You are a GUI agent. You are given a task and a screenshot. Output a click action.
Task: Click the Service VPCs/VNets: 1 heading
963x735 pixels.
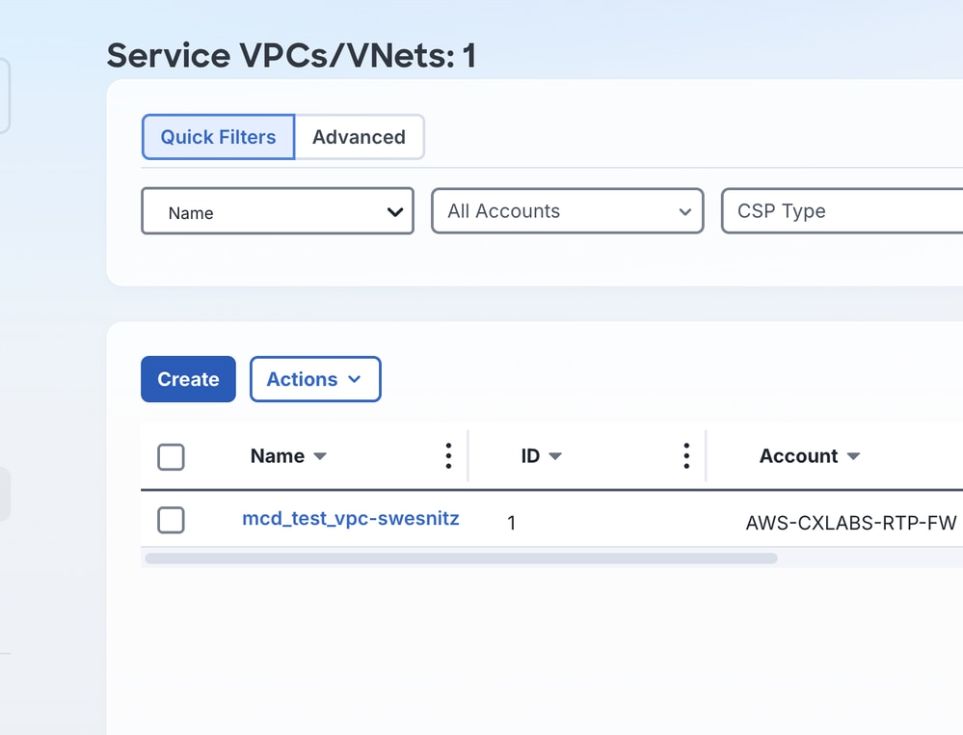click(291, 55)
